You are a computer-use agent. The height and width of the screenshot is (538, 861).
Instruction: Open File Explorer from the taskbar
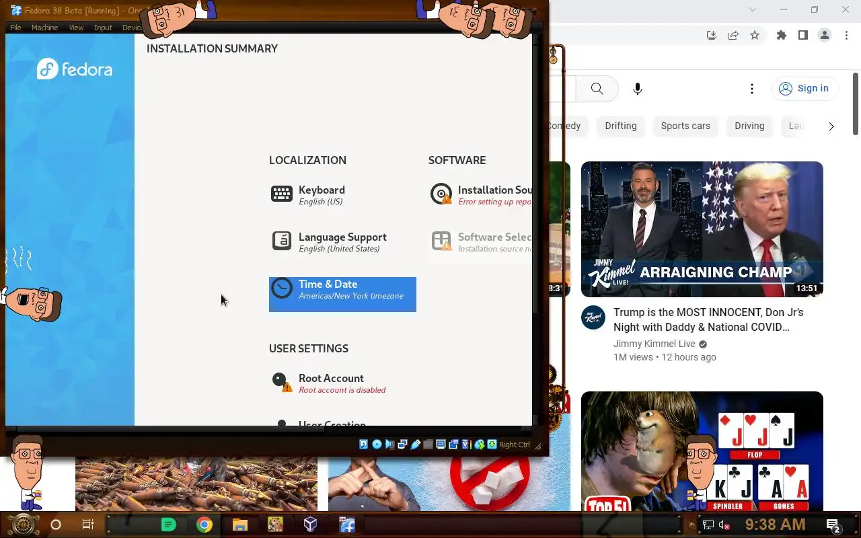click(240, 525)
